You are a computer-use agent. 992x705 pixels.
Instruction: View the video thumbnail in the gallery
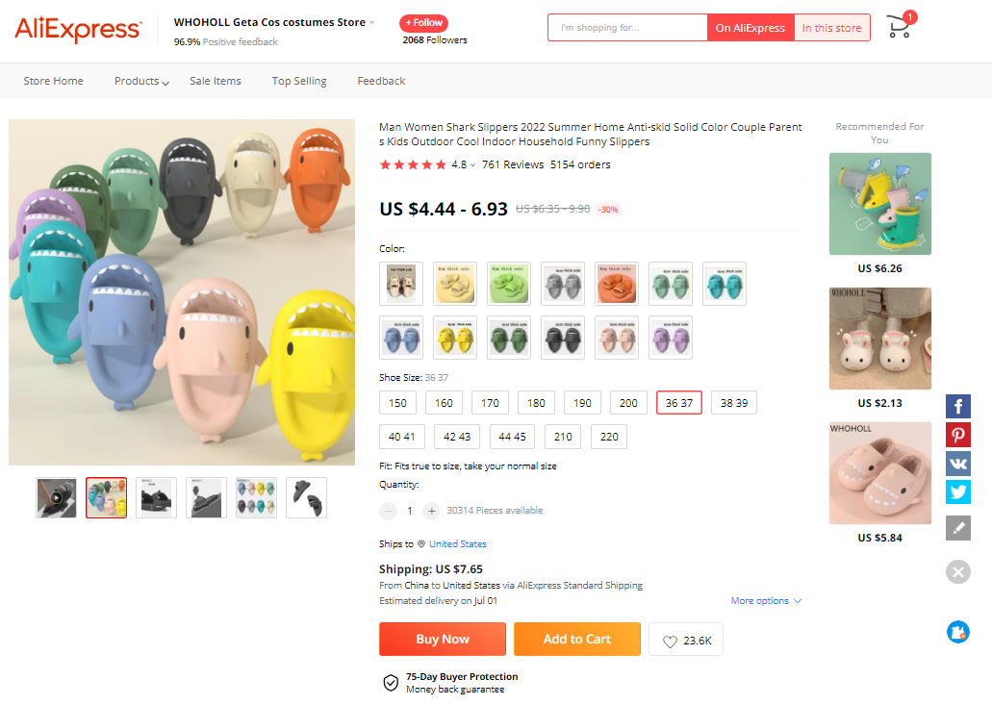tap(56, 497)
